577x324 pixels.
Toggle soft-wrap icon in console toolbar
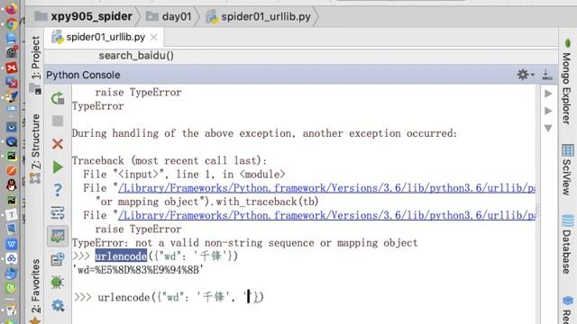coord(58,213)
